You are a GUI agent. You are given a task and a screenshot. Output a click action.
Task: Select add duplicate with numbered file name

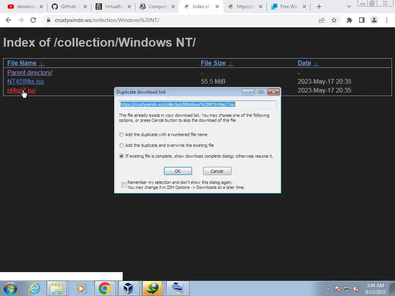(122, 135)
